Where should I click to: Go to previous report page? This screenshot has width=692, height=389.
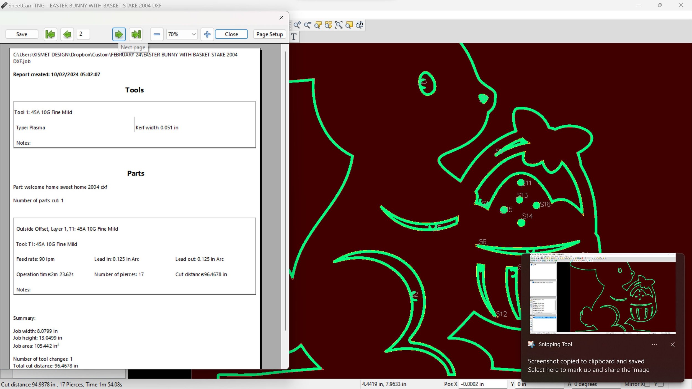67,34
